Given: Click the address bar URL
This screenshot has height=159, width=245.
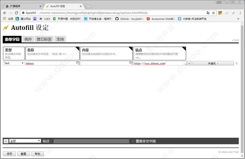Looking at the screenshot, I should tap(94, 13).
